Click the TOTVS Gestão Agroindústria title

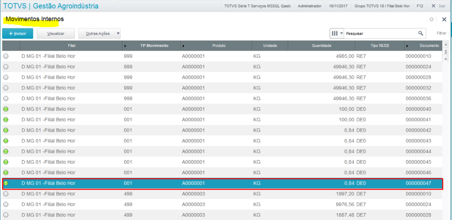[51, 6]
